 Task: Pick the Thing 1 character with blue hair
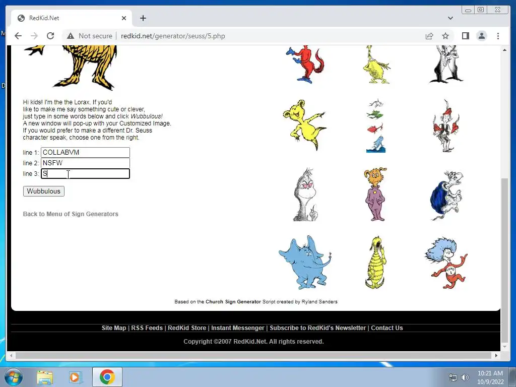click(446, 263)
